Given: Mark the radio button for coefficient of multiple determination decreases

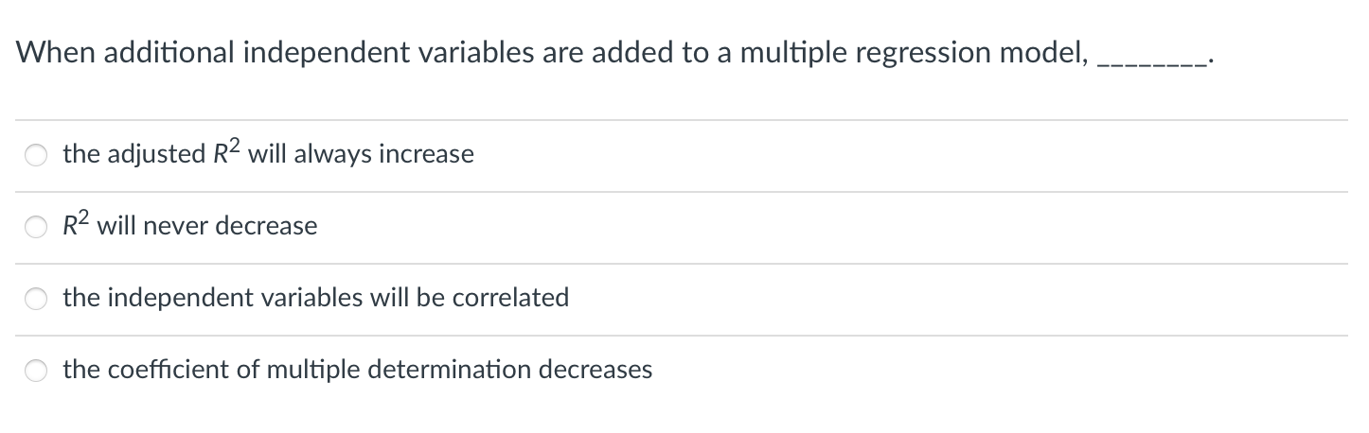Looking at the screenshot, I should pos(36,371).
